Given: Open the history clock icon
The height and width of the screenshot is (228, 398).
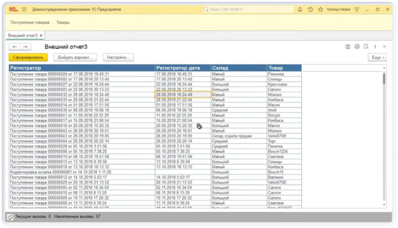Looking at the screenshot, I should (x=310, y=9).
